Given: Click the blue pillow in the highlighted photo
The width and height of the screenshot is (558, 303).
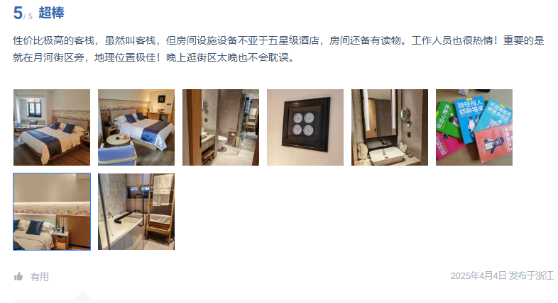Looking at the screenshot, I should coord(35,227).
